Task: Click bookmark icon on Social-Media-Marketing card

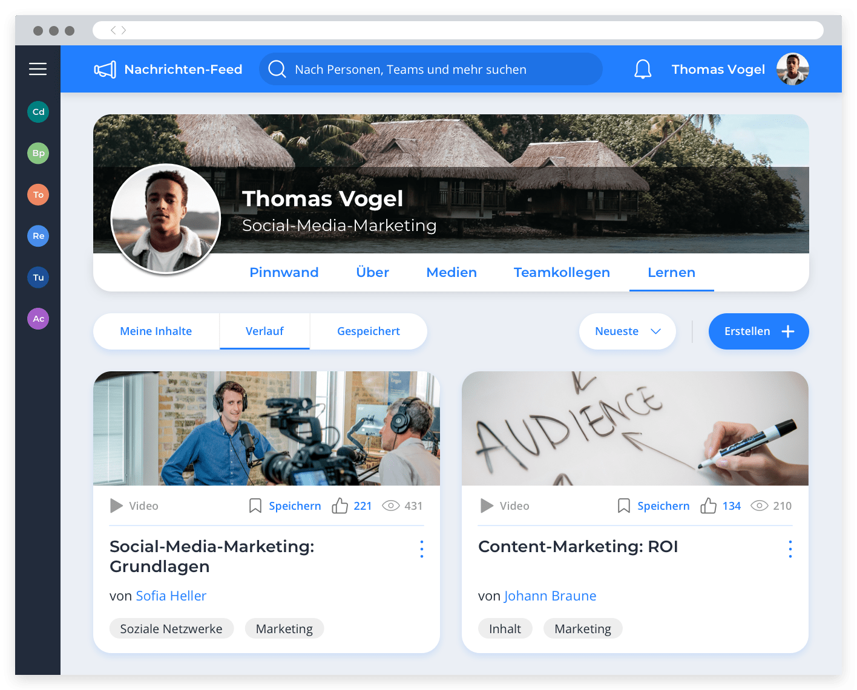Action: coord(255,506)
